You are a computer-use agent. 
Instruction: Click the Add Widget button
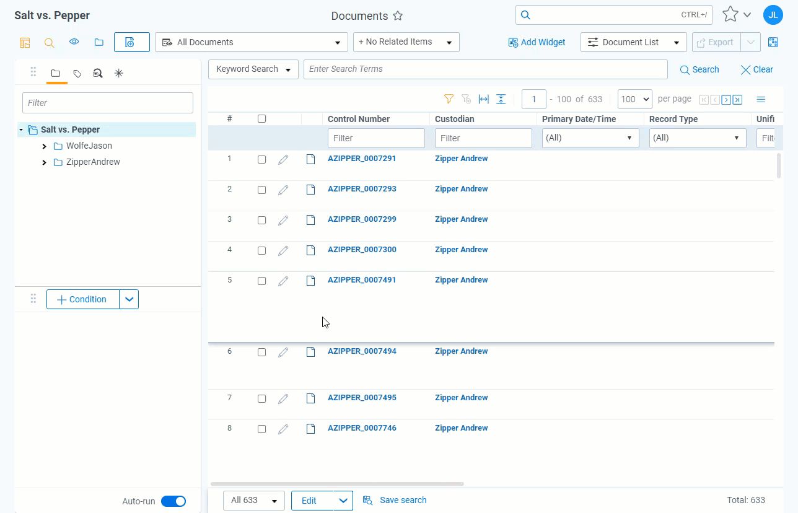(x=537, y=42)
